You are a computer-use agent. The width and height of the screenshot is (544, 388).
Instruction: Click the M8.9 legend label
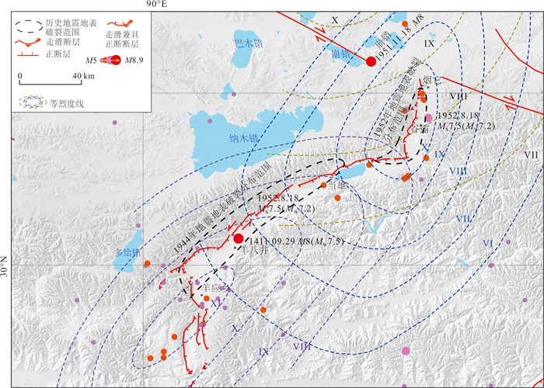click(134, 61)
